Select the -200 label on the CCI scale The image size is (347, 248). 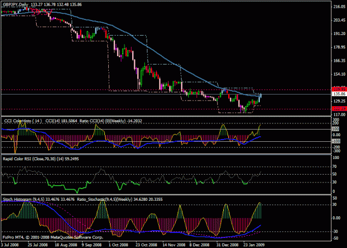336,147
